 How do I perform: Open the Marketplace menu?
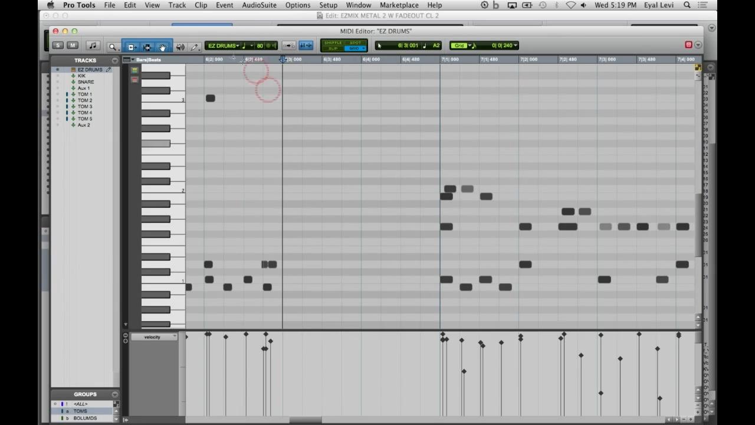pos(399,5)
